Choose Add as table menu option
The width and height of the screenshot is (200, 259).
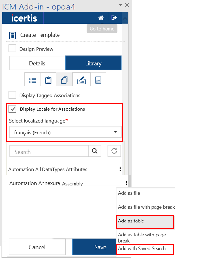[x=145, y=221]
